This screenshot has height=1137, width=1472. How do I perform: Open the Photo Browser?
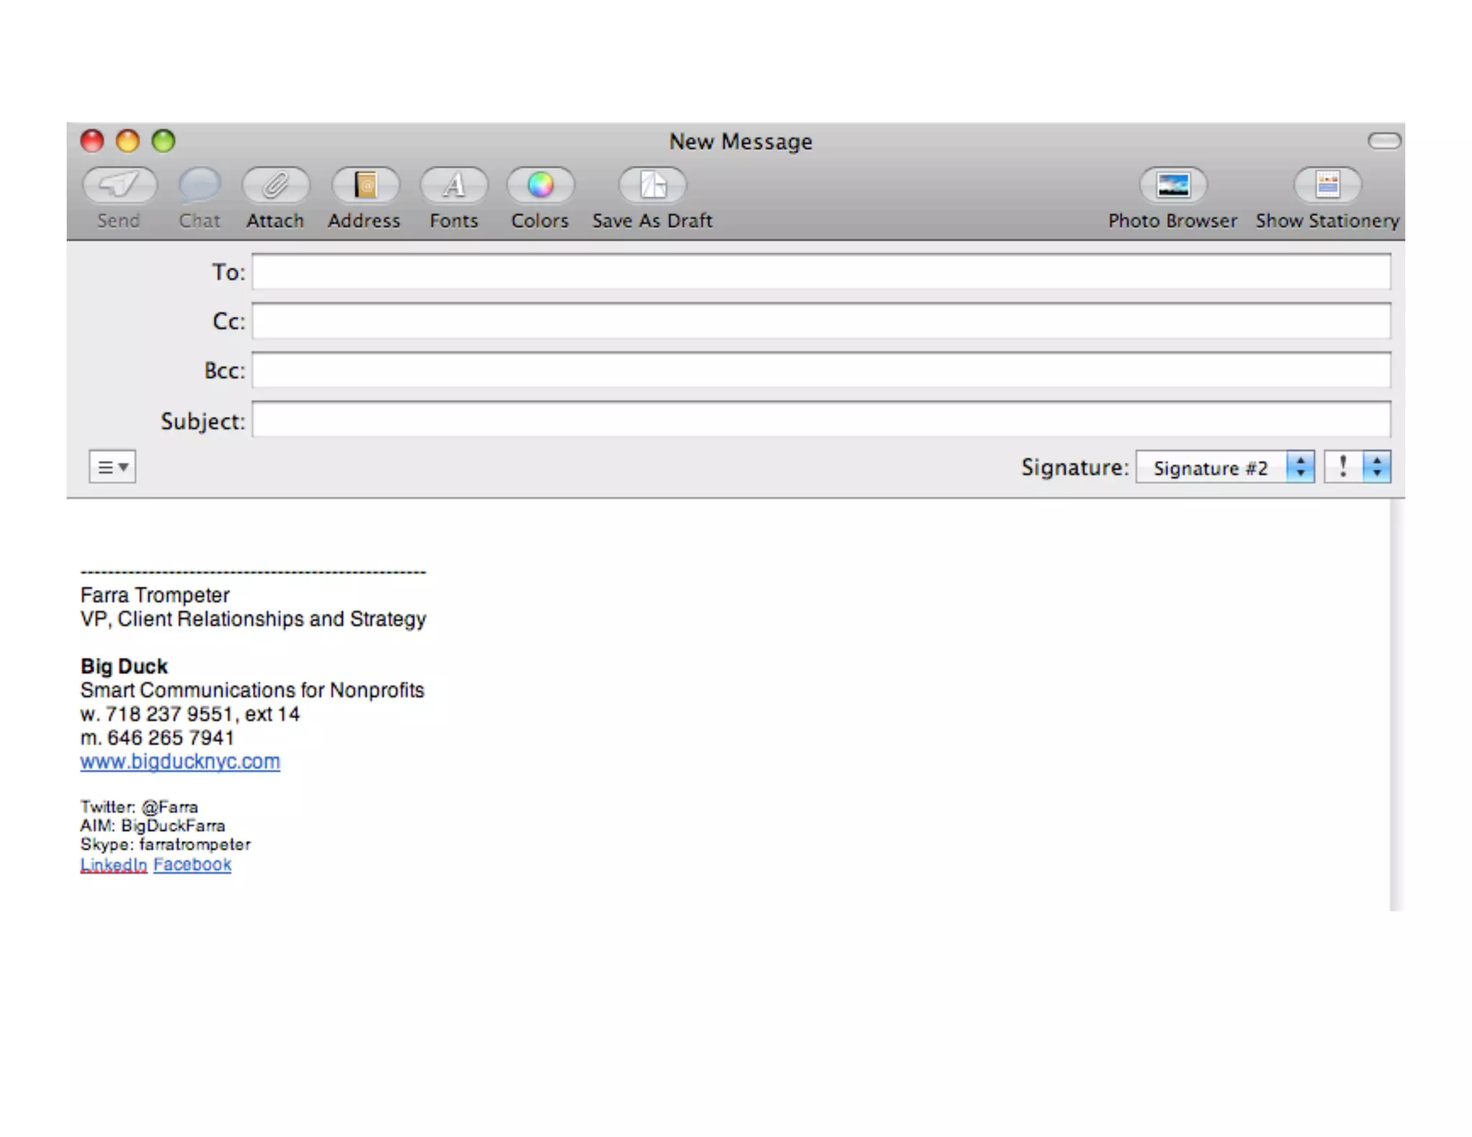[x=1173, y=185]
